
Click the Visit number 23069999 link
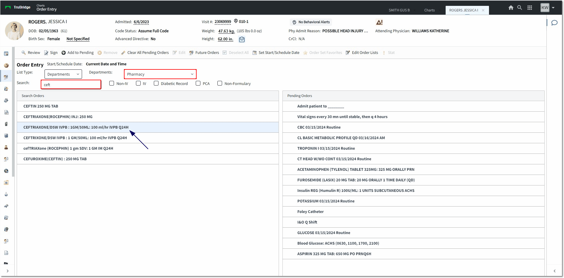(223, 22)
